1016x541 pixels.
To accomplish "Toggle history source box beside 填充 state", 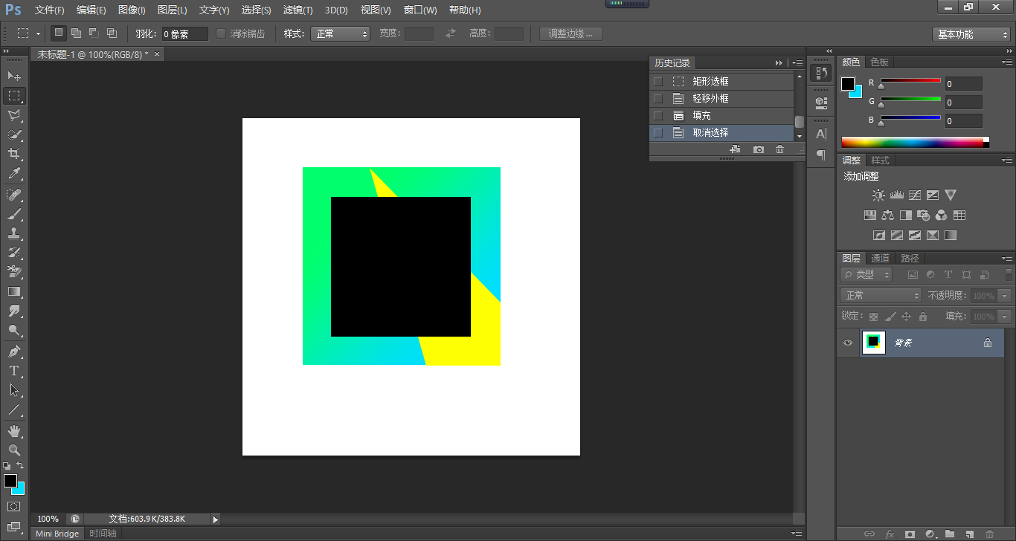I will [x=657, y=116].
